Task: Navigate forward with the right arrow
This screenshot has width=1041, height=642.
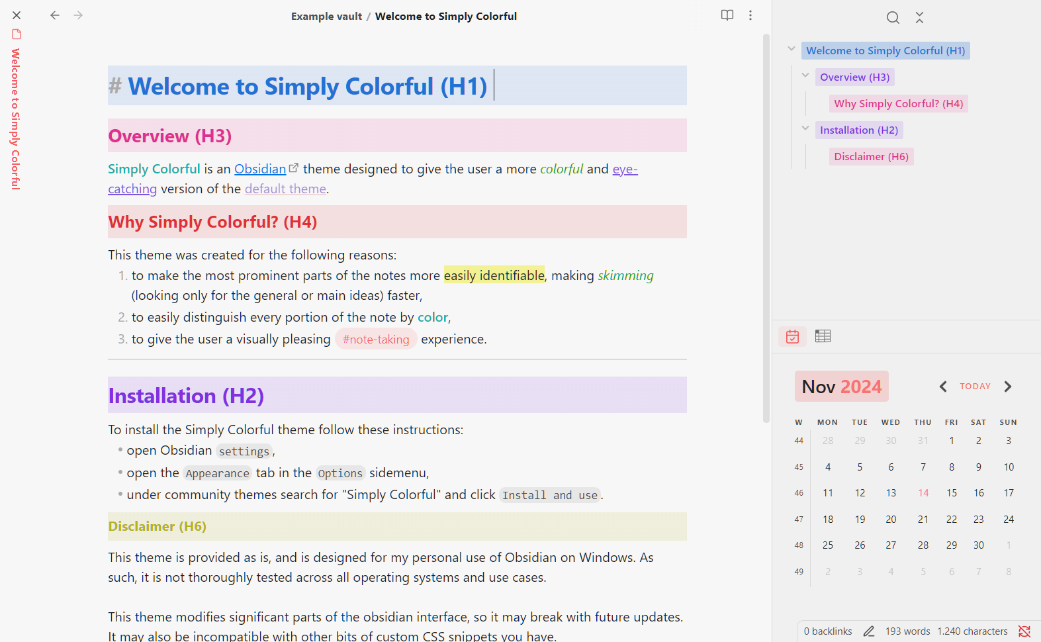Action: [x=78, y=15]
